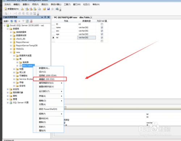Choose 设计(G) from the context menu
Screen dimensions: 181x141
click(x=49, y=72)
